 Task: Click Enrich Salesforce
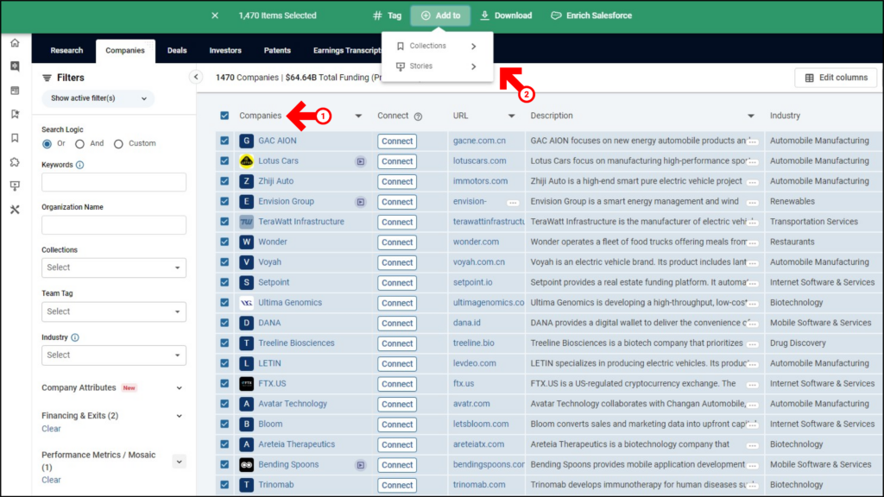coord(591,16)
